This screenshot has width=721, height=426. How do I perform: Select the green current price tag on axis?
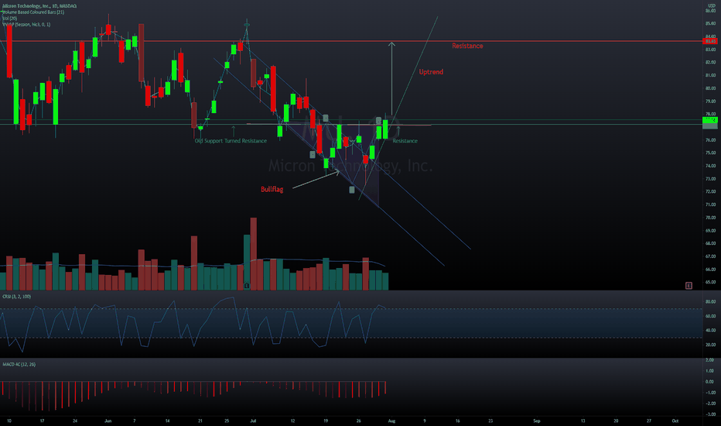point(710,120)
